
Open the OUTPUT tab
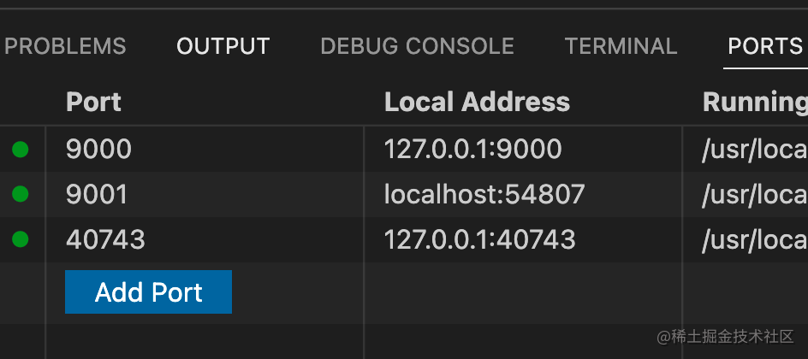[x=223, y=46]
